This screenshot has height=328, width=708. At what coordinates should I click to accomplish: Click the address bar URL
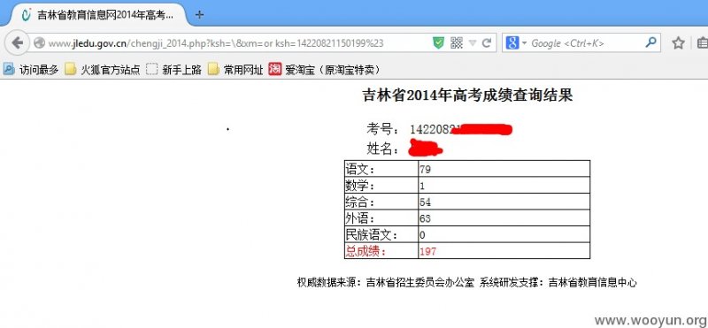point(216,43)
